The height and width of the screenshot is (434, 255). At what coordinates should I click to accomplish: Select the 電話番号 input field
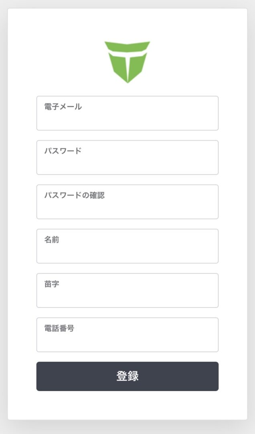[x=127, y=340]
